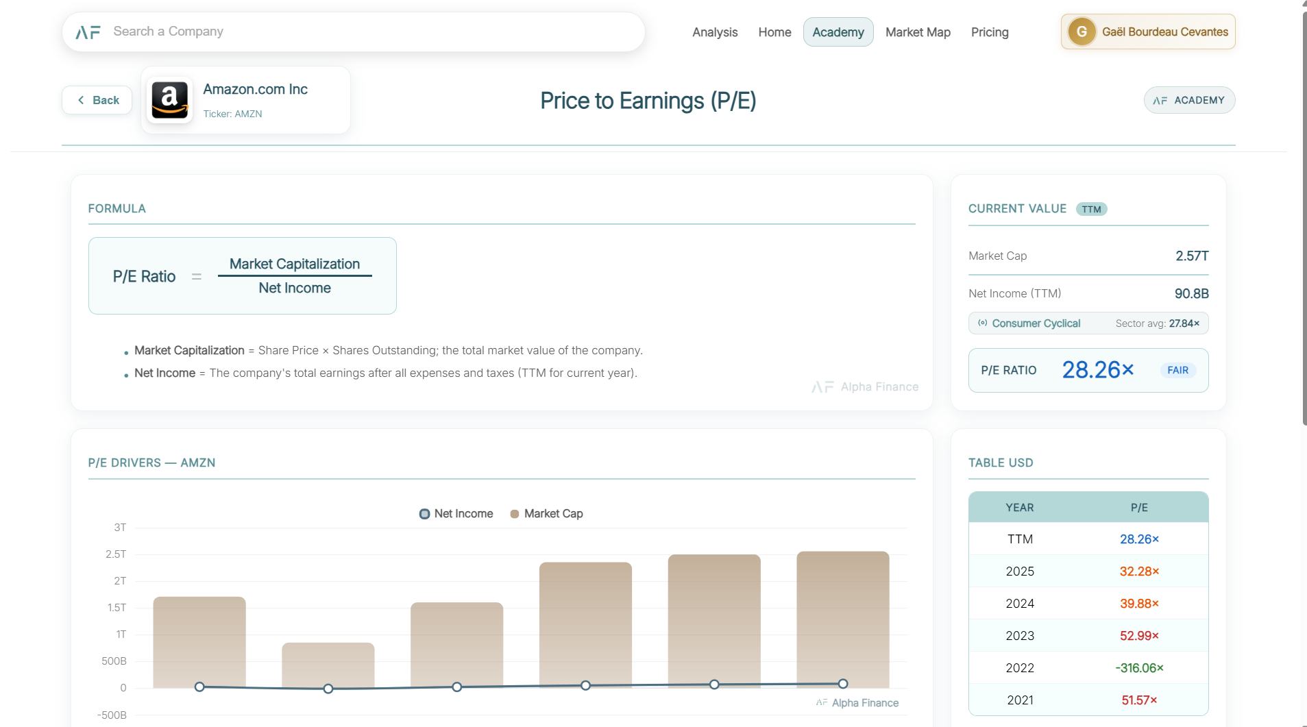Go to the Home page
This screenshot has height=727, width=1307.
(774, 32)
